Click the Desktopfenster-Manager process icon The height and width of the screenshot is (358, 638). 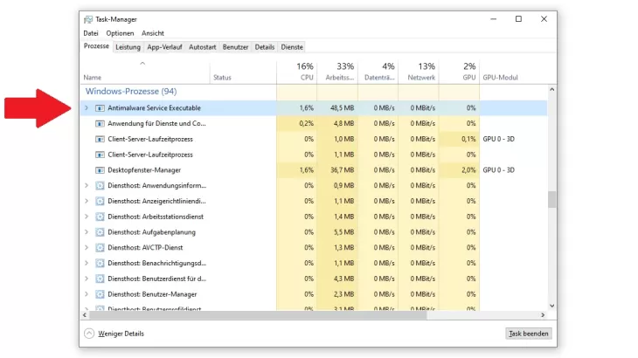coord(99,170)
